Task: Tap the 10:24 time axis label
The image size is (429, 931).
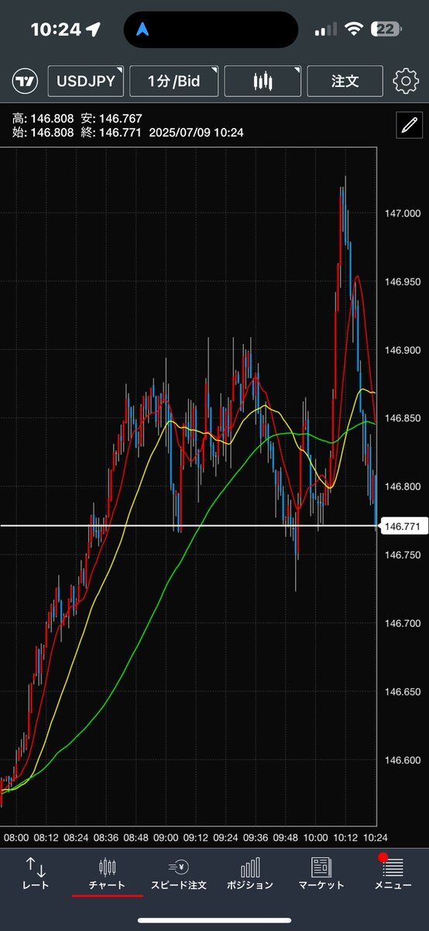Action: [x=375, y=838]
